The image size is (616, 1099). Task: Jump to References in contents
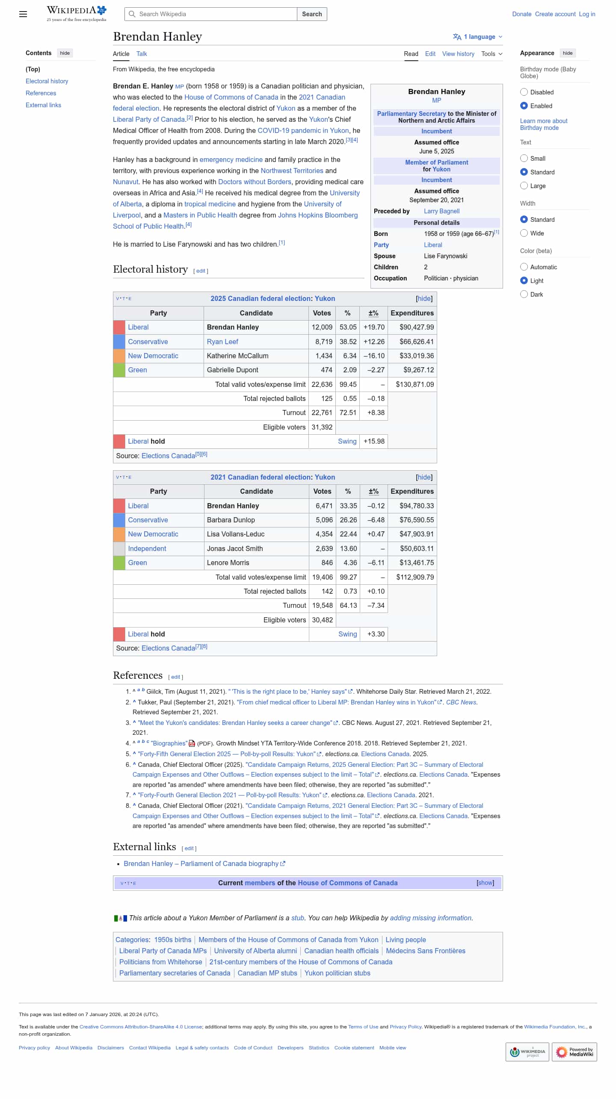click(41, 93)
